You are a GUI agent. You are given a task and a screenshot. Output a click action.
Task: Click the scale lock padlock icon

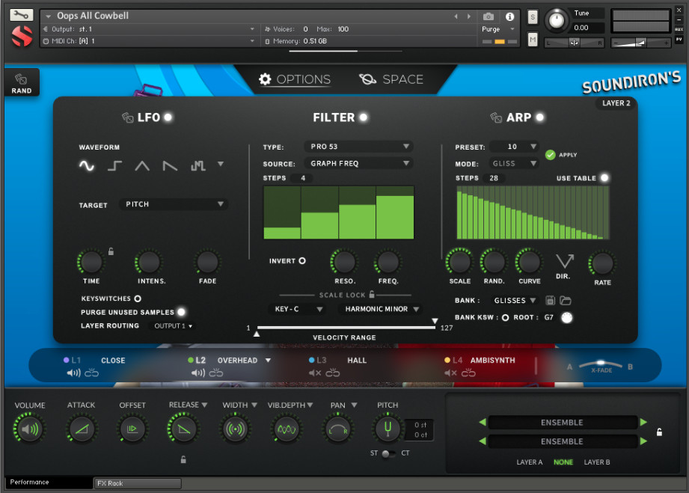pos(372,294)
